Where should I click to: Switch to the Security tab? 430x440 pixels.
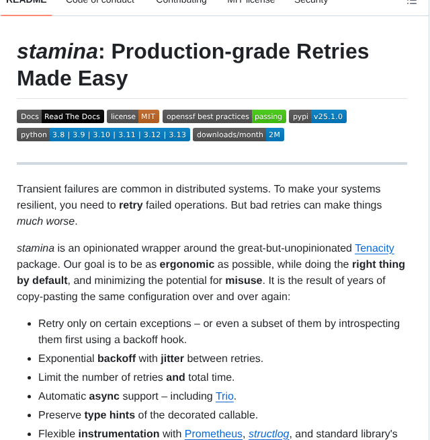point(311,2)
